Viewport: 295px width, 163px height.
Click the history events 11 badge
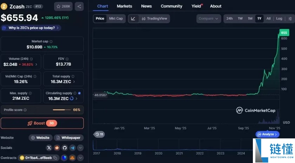[99, 135]
